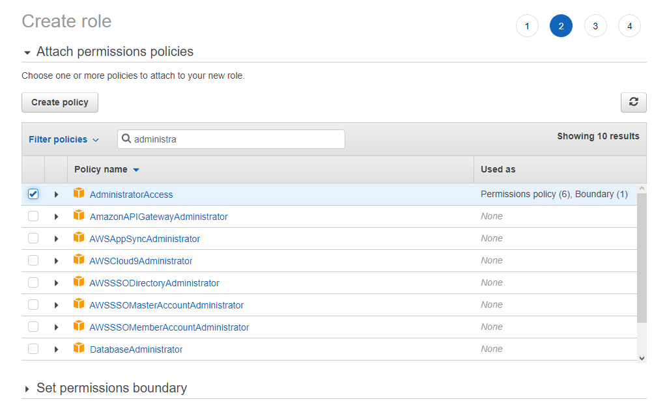
Task: Click the AdministratorAccess policy box icon
Action: 79,193
